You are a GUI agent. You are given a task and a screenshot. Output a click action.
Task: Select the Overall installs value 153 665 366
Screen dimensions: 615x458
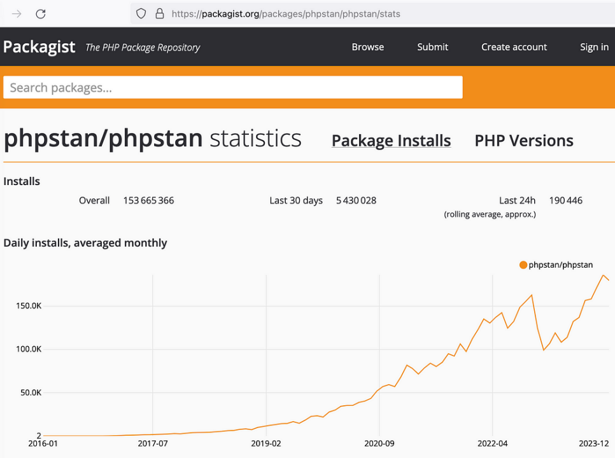(x=148, y=200)
